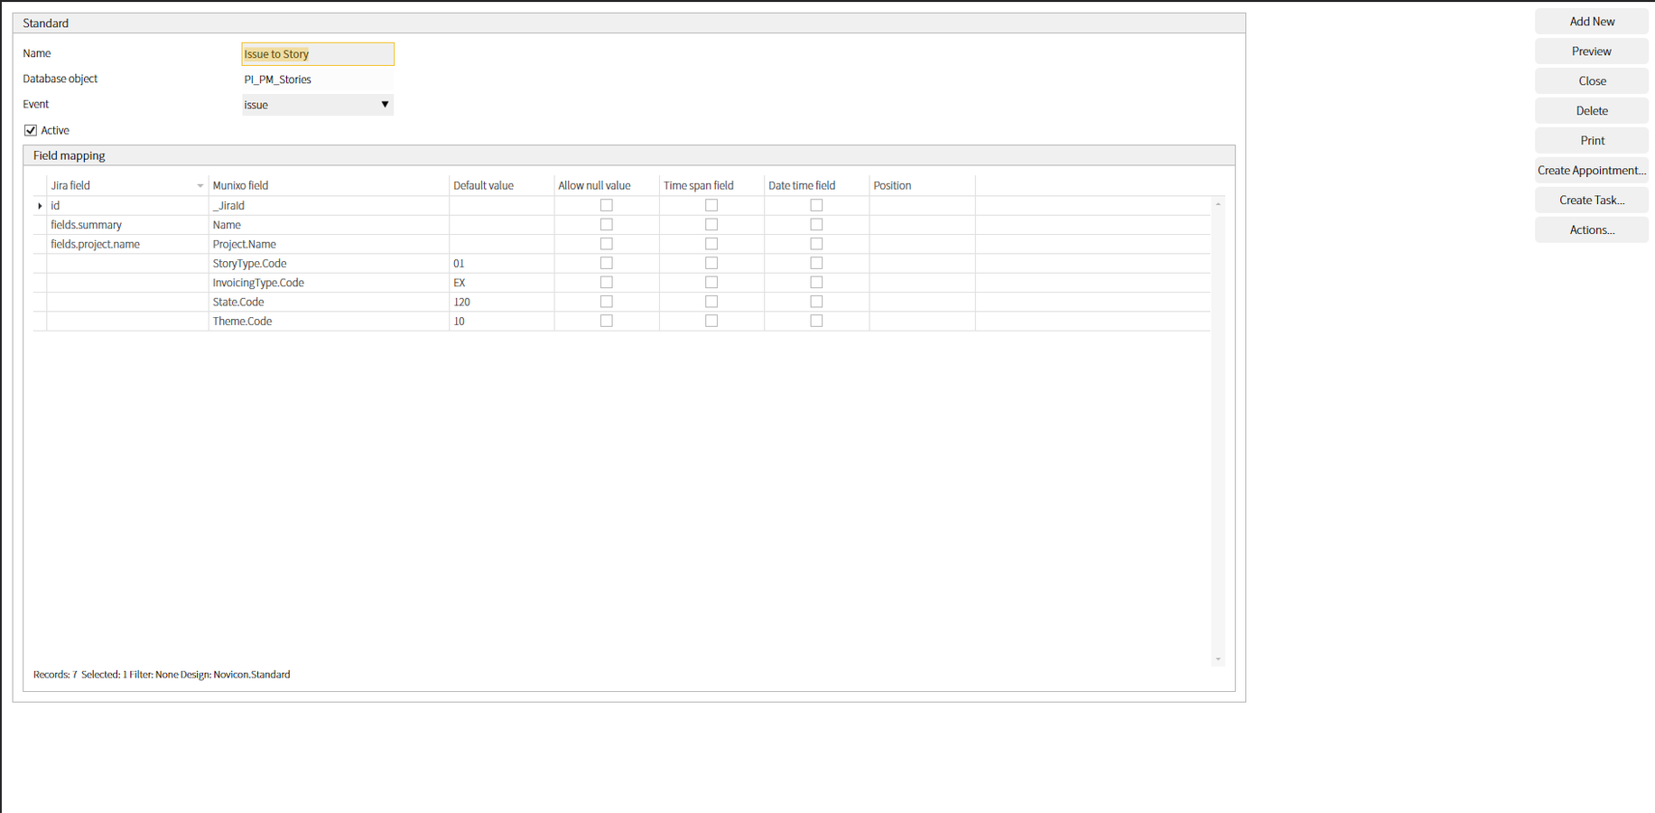Click the Date time field column header
The height and width of the screenshot is (813, 1655).
click(816, 185)
